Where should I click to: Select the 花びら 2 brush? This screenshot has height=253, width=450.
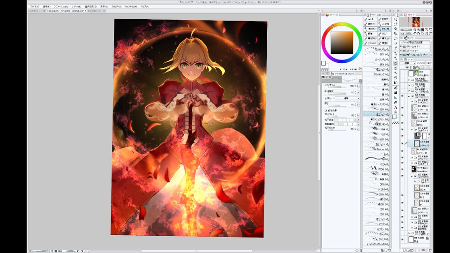click(x=376, y=169)
